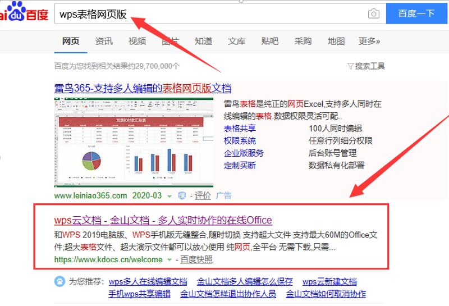Go to the 知道 tab
Image resolution: width=449 pixels, height=306 pixels.
click(203, 41)
